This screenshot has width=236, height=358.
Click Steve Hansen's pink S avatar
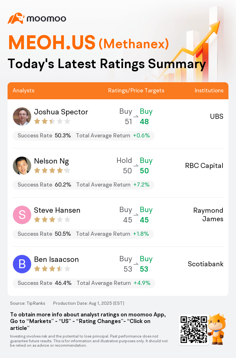point(22,215)
